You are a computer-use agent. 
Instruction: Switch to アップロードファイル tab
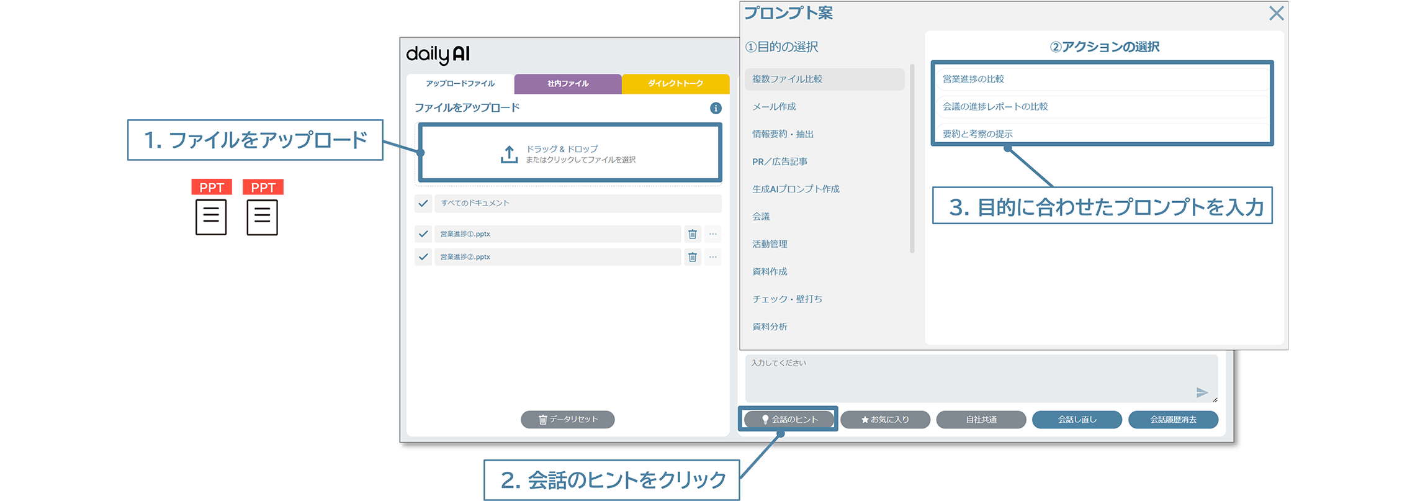pos(460,84)
